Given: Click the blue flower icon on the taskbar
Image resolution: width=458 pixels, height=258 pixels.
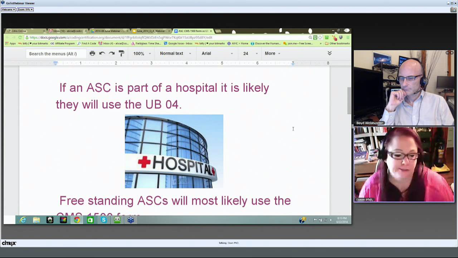Looking at the screenshot, I should [x=131, y=220].
